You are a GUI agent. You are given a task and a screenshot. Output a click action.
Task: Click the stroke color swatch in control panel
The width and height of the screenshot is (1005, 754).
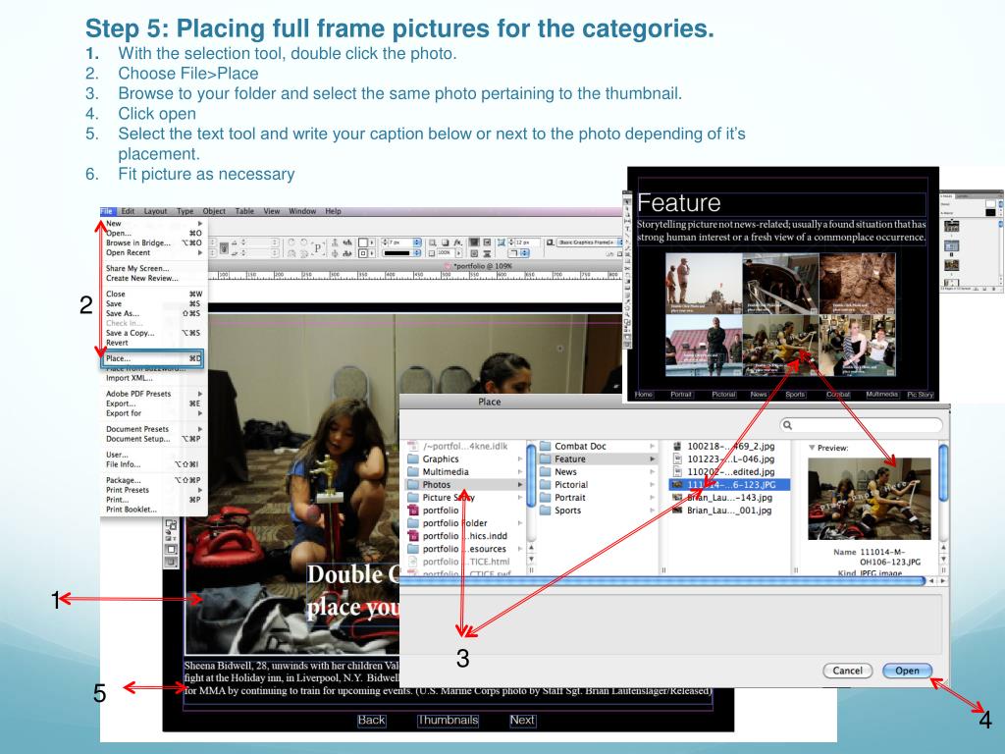click(363, 253)
